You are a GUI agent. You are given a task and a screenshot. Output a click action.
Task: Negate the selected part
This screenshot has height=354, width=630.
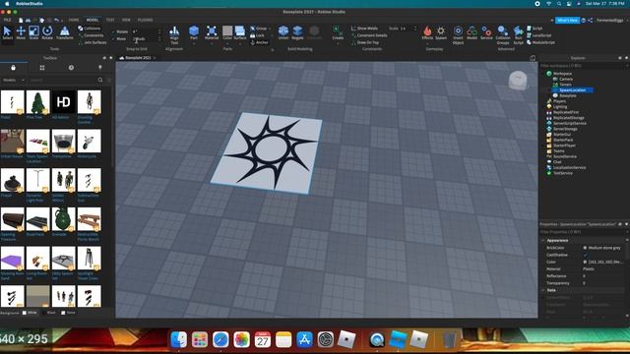point(297,32)
